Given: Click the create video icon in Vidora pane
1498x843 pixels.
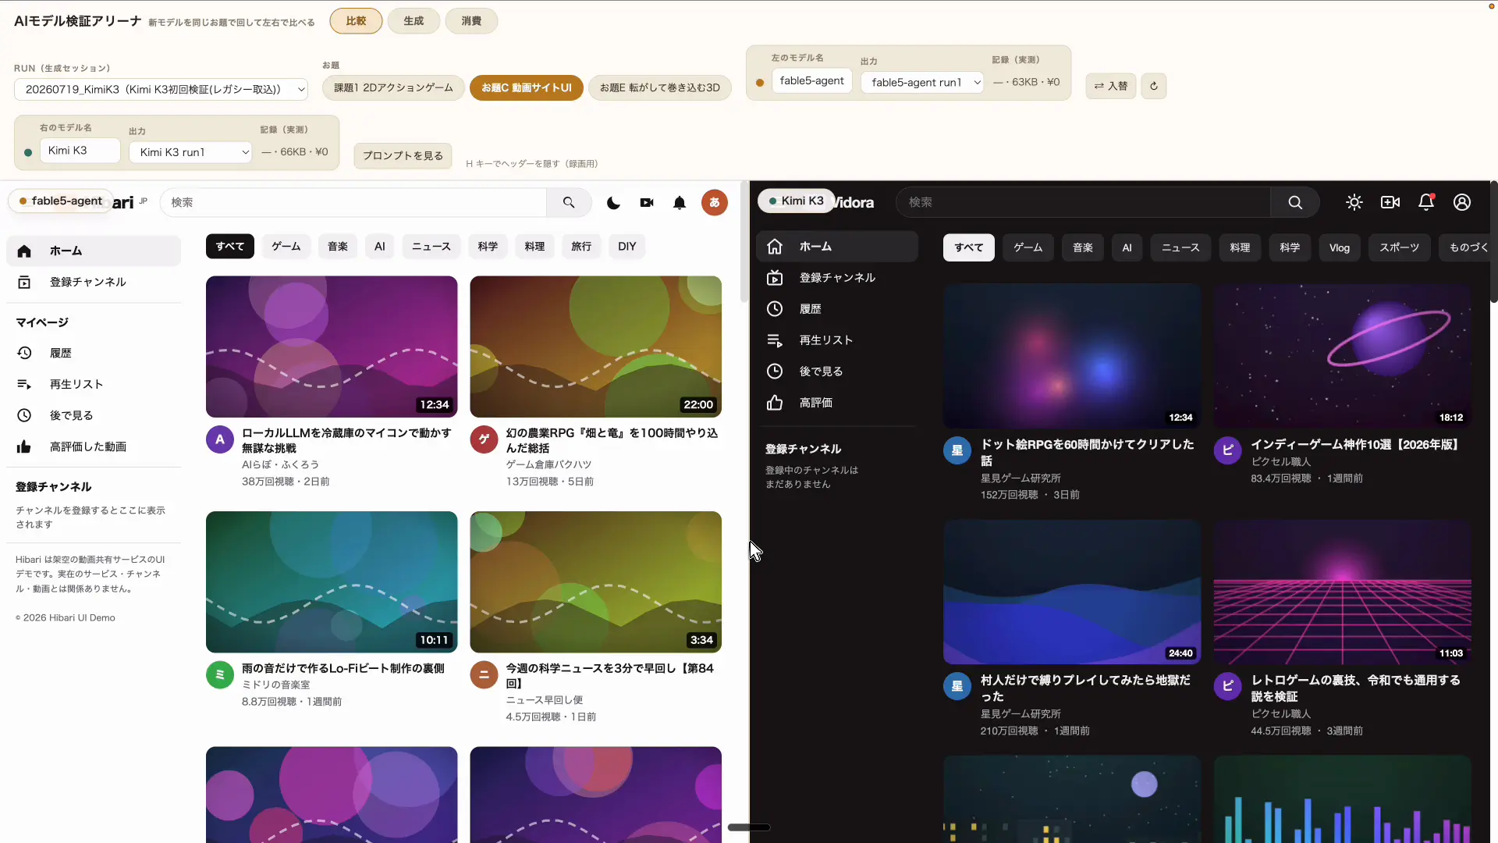Looking at the screenshot, I should [1390, 202].
